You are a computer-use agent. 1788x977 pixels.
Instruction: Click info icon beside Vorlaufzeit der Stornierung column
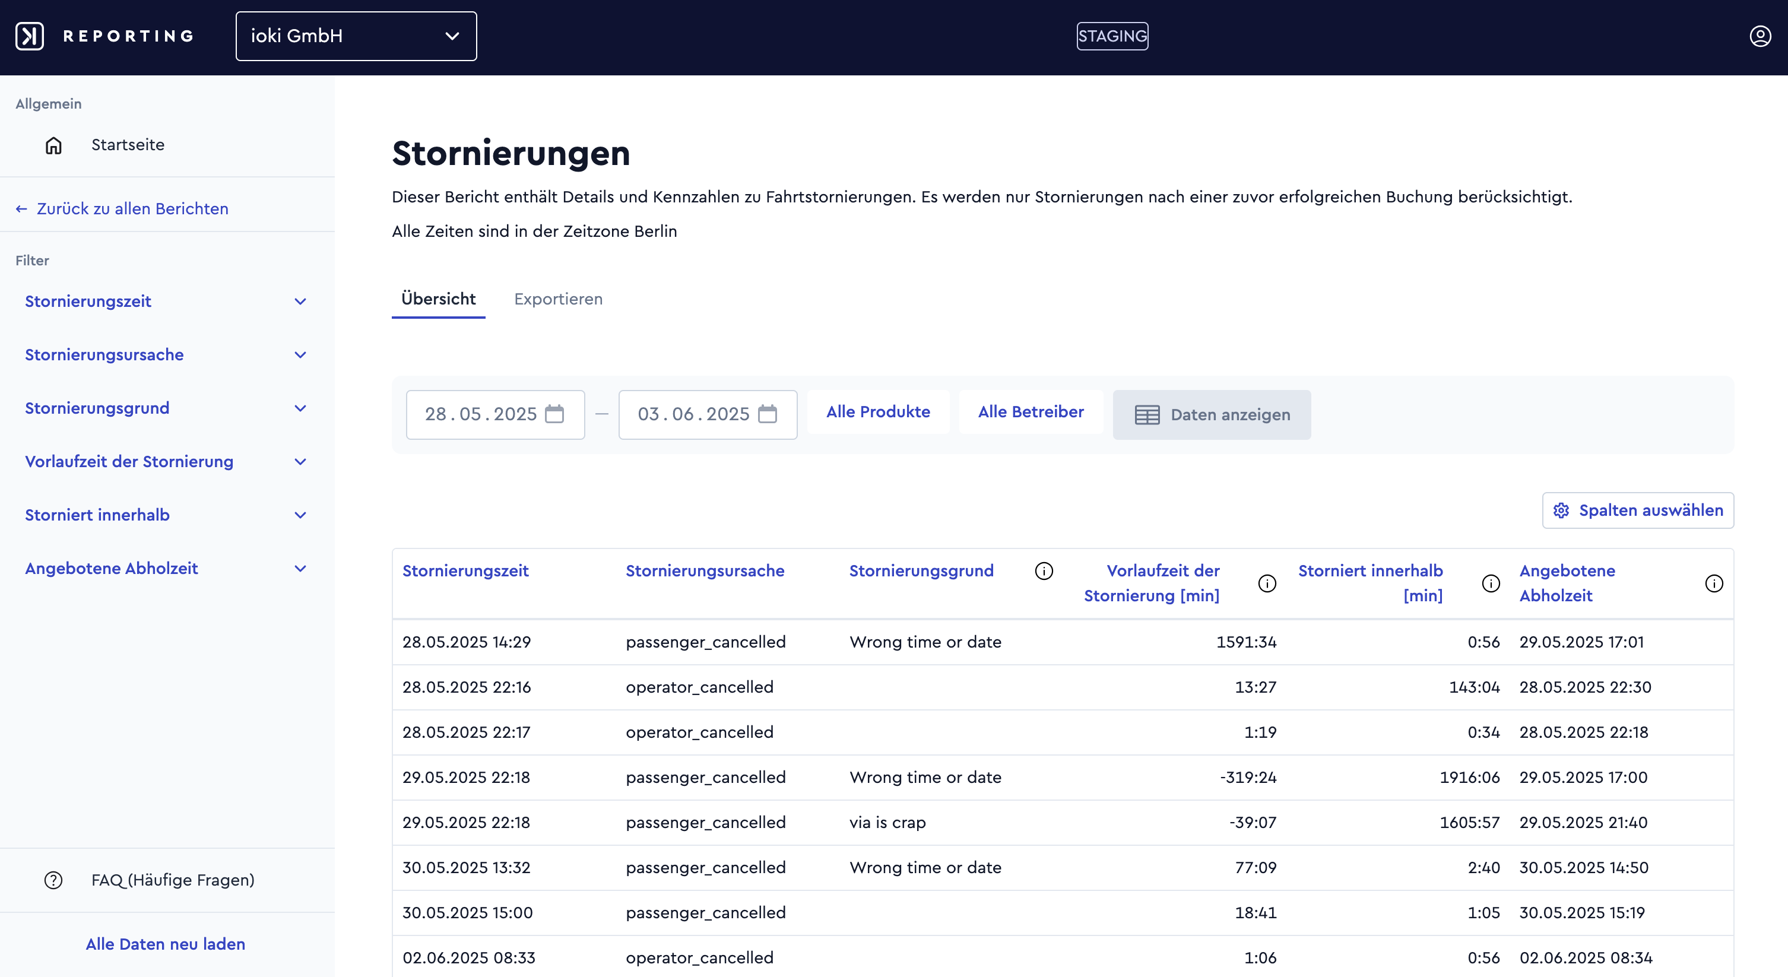coord(1267,583)
